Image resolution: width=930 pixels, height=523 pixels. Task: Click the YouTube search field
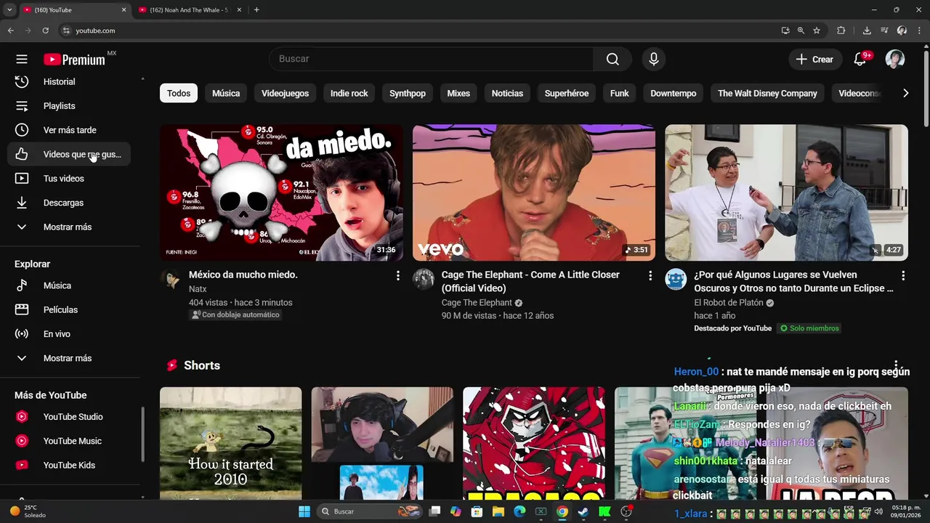click(432, 60)
